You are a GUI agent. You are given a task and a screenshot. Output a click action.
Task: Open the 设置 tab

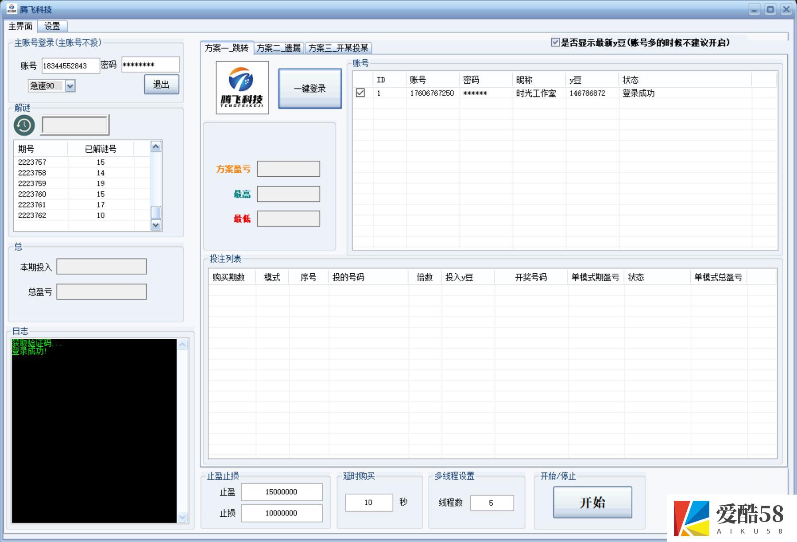[52, 26]
